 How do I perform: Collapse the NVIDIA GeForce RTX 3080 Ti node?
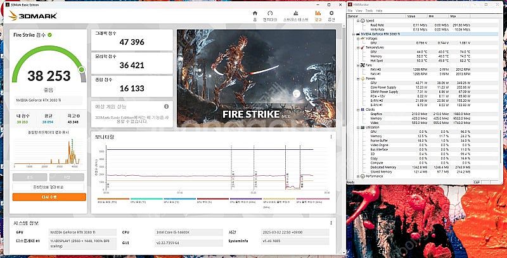pyautogui.click(x=354, y=34)
